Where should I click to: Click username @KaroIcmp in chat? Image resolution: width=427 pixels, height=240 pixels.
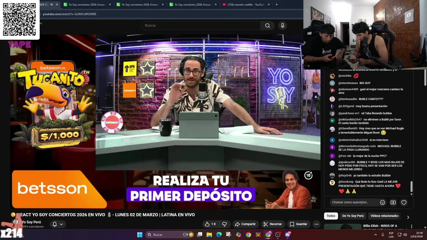pos(346,182)
